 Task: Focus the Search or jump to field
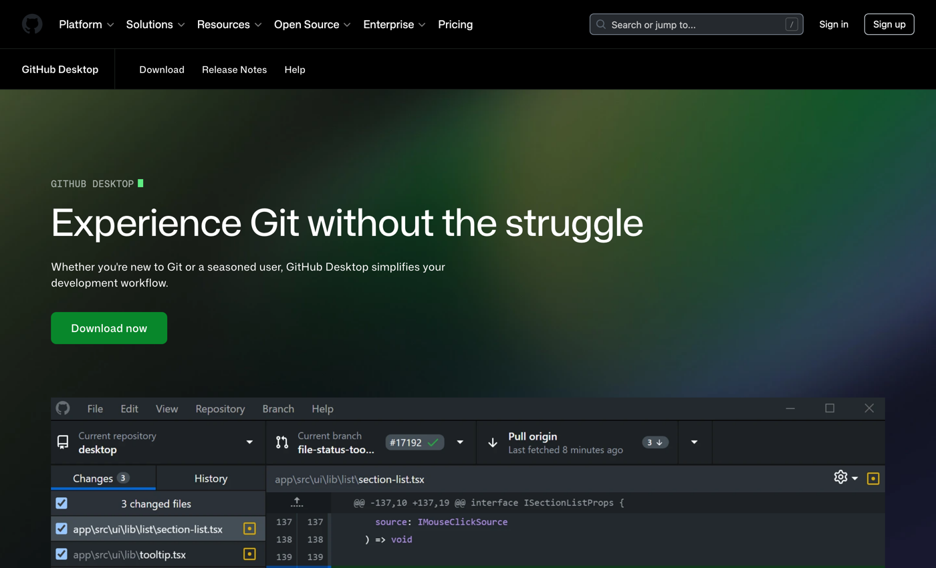[697, 25]
